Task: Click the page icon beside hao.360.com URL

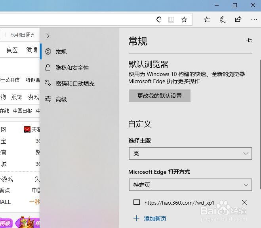Action: coord(137,202)
